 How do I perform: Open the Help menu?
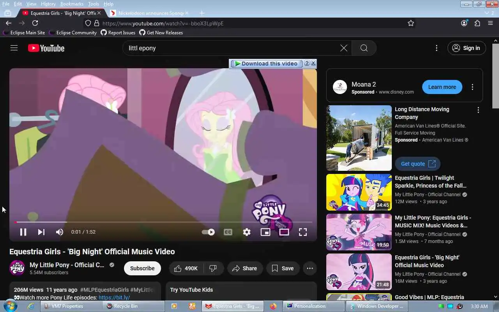(108, 4)
